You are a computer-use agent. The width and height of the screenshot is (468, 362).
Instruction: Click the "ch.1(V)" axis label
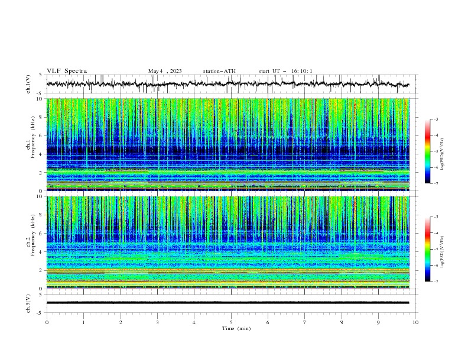[28, 84]
